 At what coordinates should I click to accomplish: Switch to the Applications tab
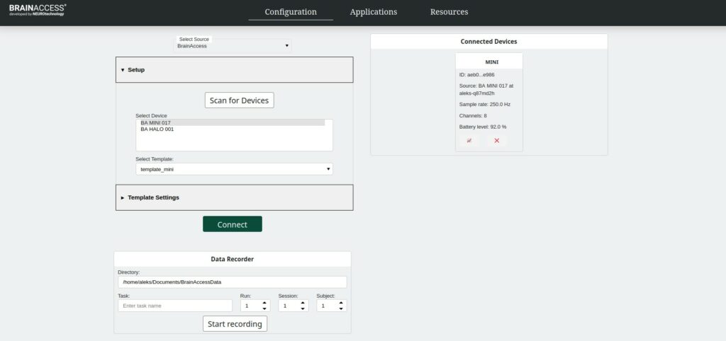pyautogui.click(x=374, y=12)
